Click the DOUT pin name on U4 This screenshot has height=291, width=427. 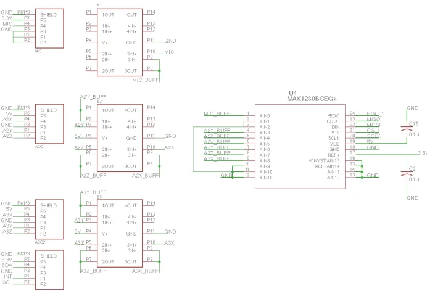tap(333, 121)
